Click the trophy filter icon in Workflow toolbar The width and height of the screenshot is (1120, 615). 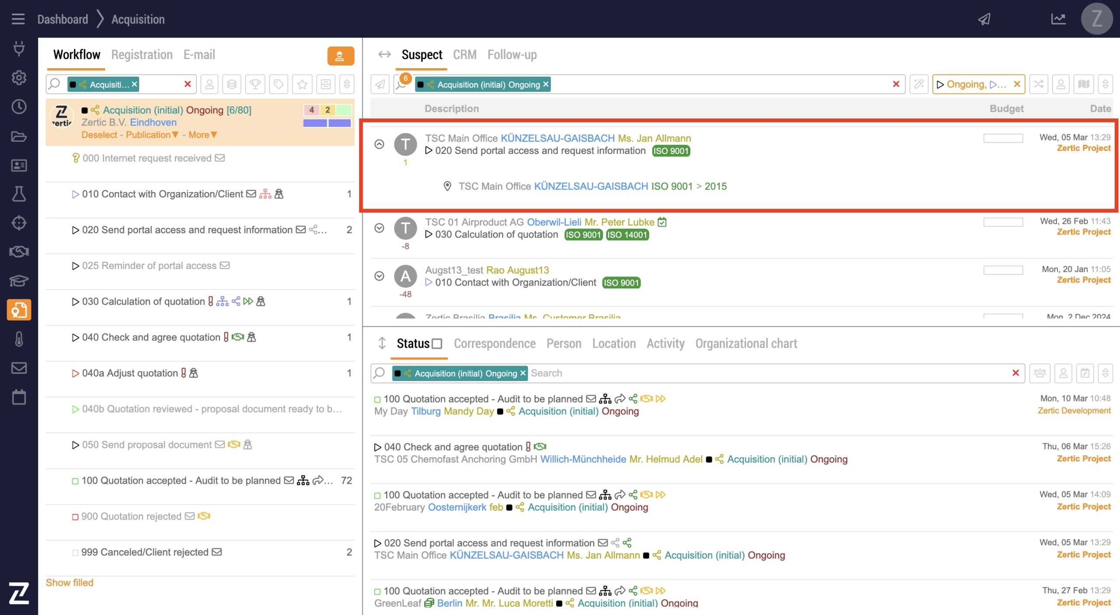[x=255, y=84]
